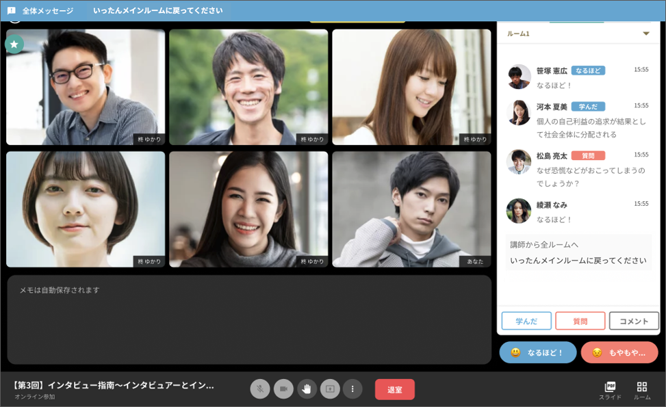This screenshot has height=407, width=666.
Task: Click 綾瀬 なみ's avatar icon
Action: pyautogui.click(x=519, y=211)
